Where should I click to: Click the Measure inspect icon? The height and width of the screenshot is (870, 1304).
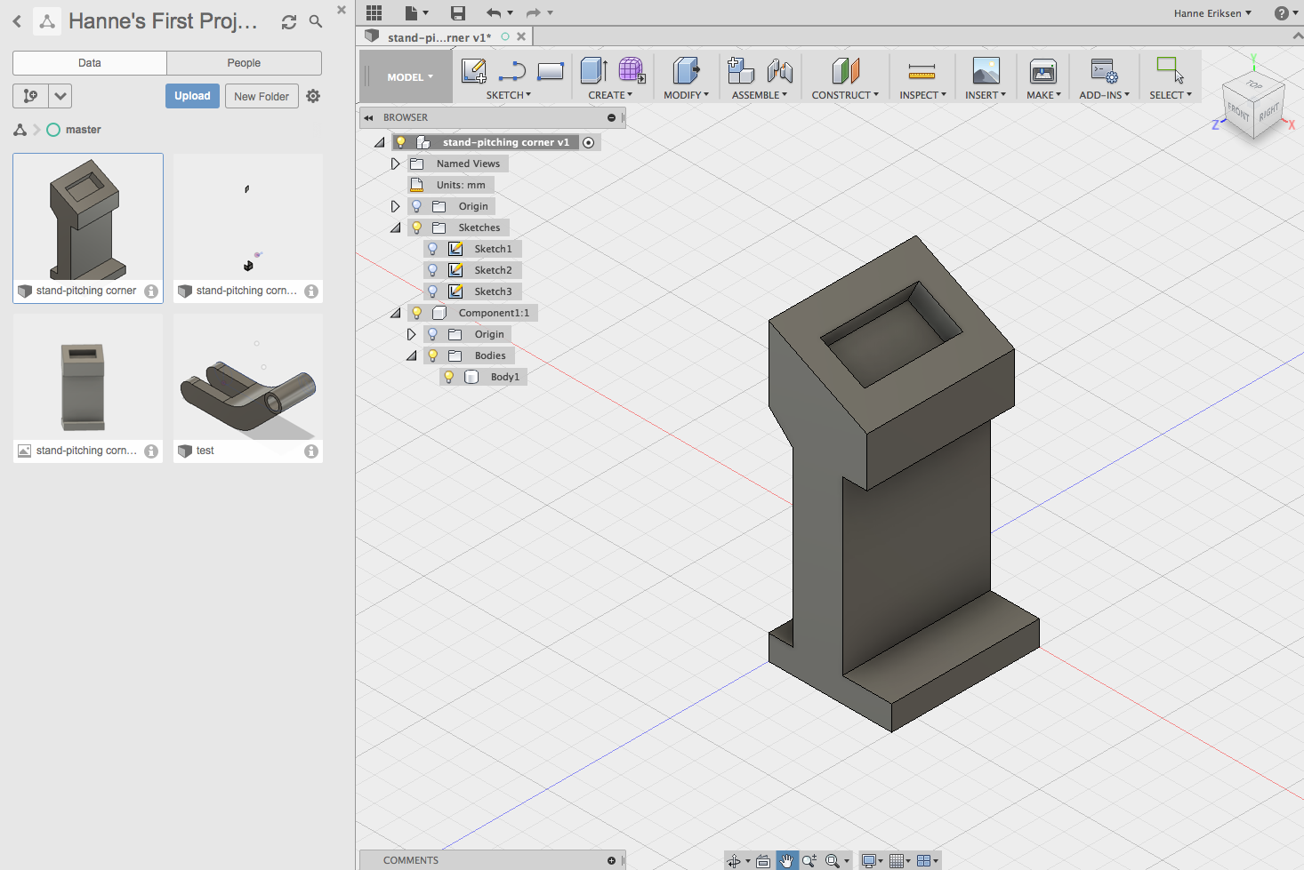(x=922, y=71)
